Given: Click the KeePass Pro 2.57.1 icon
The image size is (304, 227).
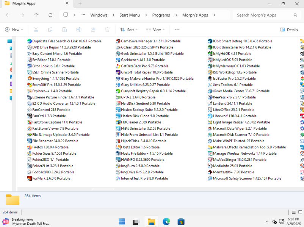Looking at the screenshot, I should [210, 97].
